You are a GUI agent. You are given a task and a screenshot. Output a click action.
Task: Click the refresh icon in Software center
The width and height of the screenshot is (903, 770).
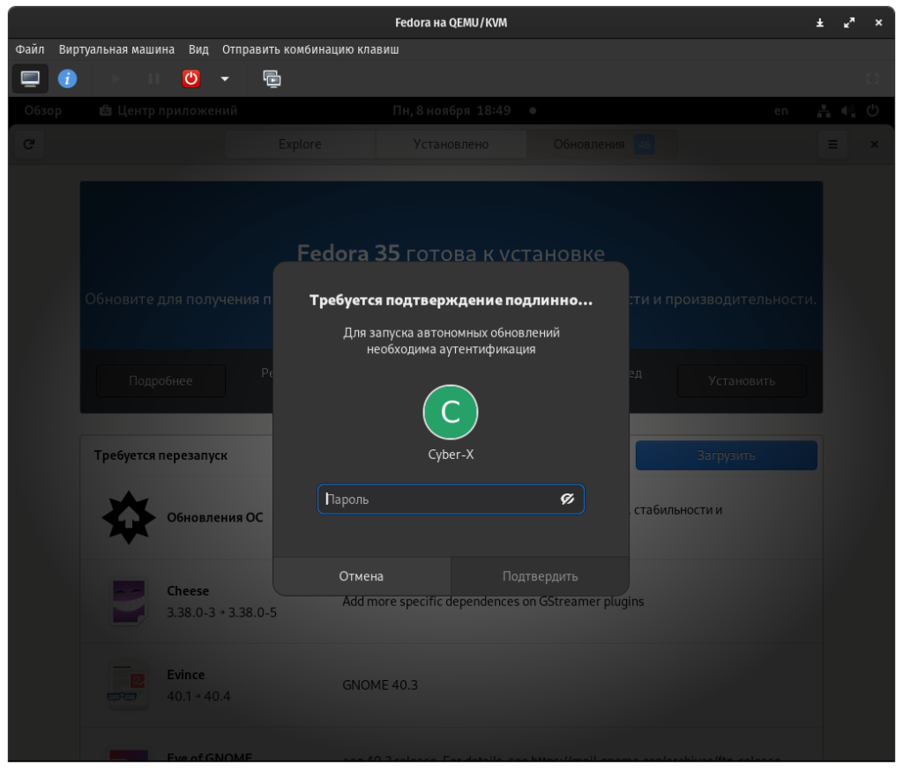29,144
